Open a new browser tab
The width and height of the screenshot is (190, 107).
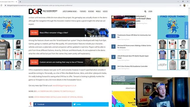pos(20,2)
